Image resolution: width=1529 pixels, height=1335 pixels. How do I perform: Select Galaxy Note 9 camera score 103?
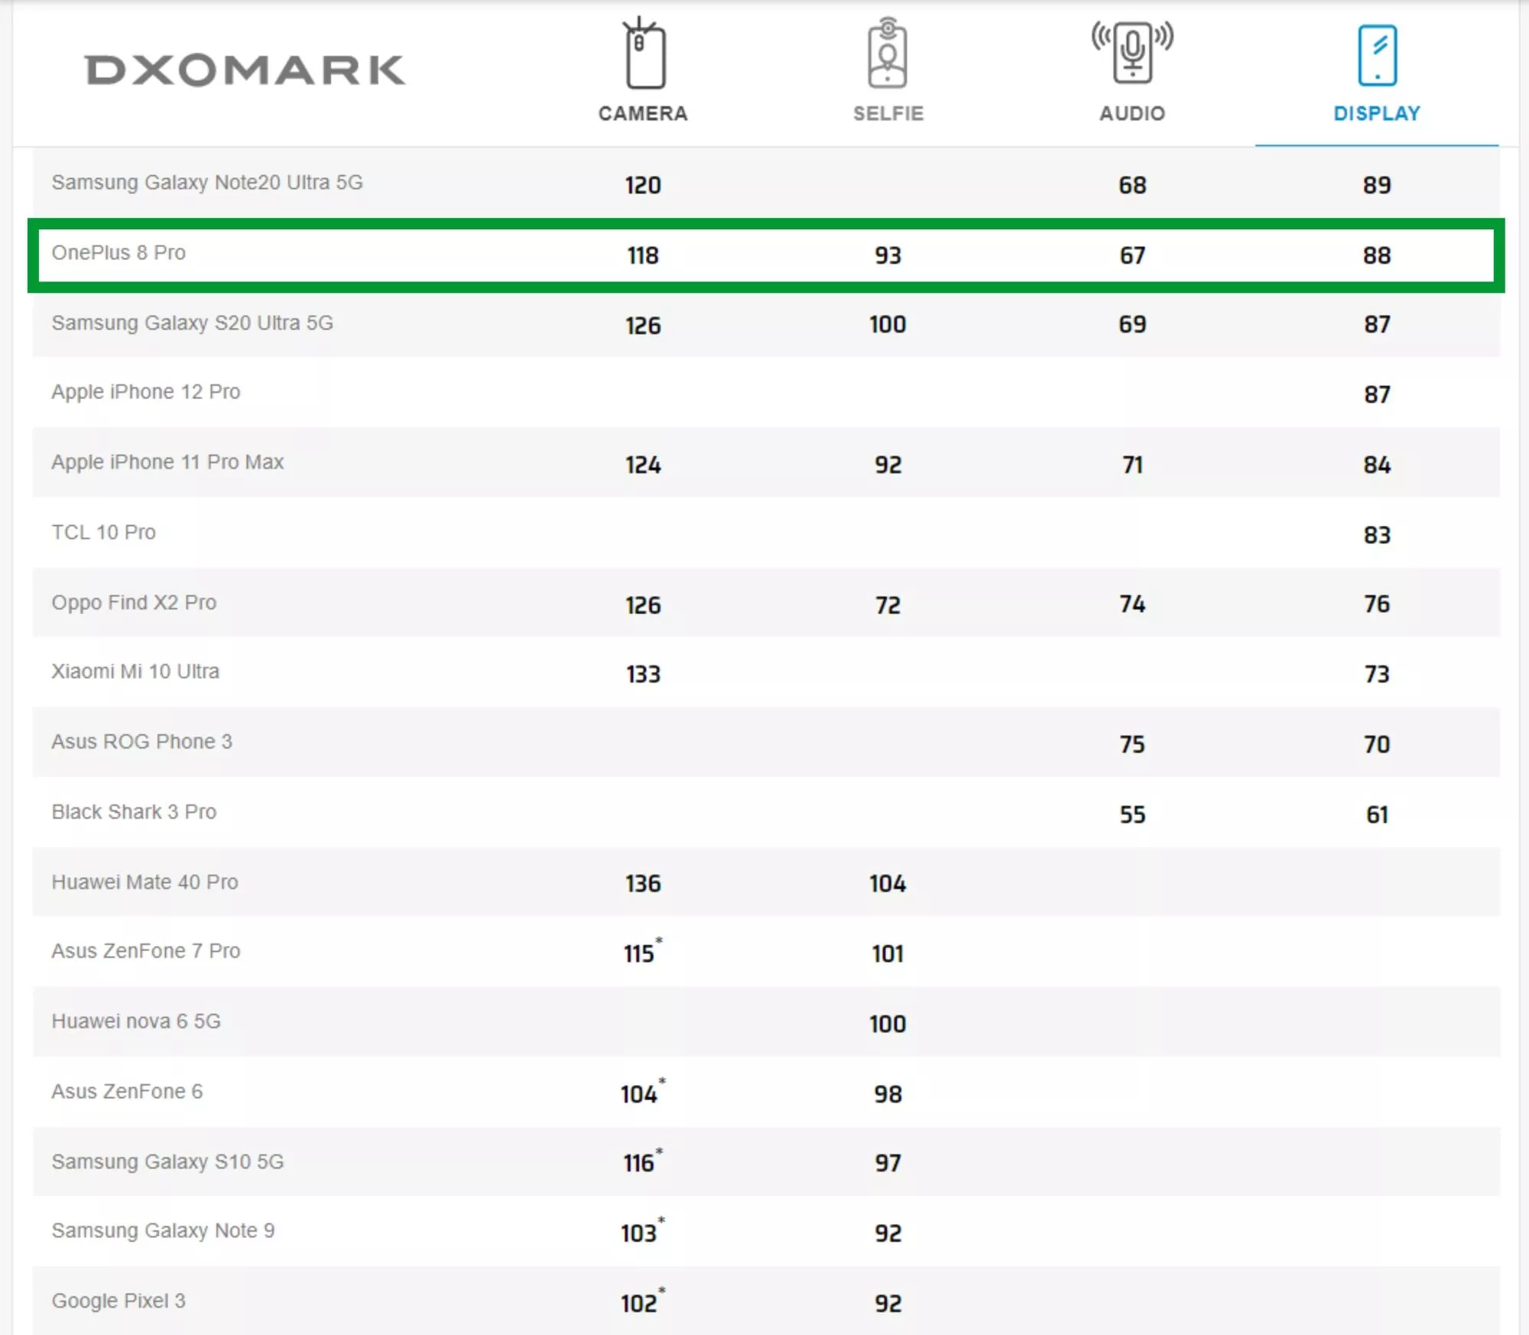pos(639,1234)
